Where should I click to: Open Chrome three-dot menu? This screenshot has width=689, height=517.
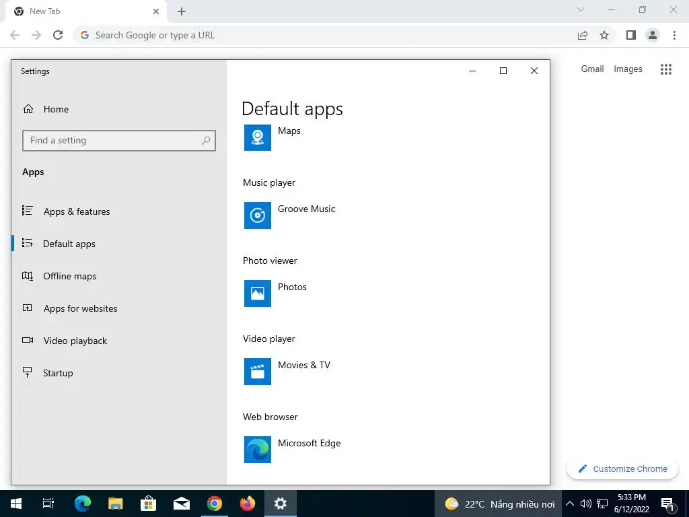tap(674, 35)
